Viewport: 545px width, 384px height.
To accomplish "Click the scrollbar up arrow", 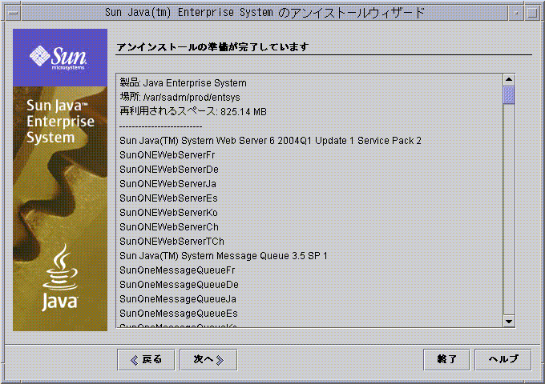I will pos(509,79).
